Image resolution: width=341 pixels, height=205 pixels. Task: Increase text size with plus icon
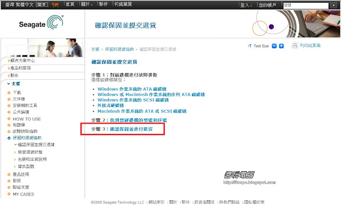(281, 46)
